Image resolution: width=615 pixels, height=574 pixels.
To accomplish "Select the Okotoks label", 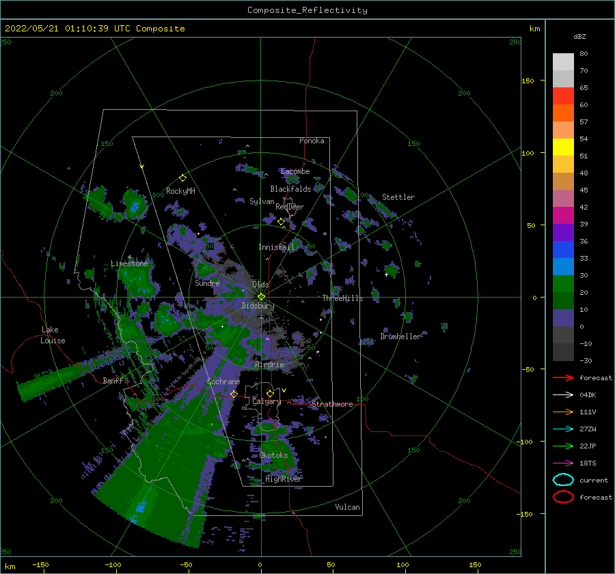I will click(x=274, y=455).
